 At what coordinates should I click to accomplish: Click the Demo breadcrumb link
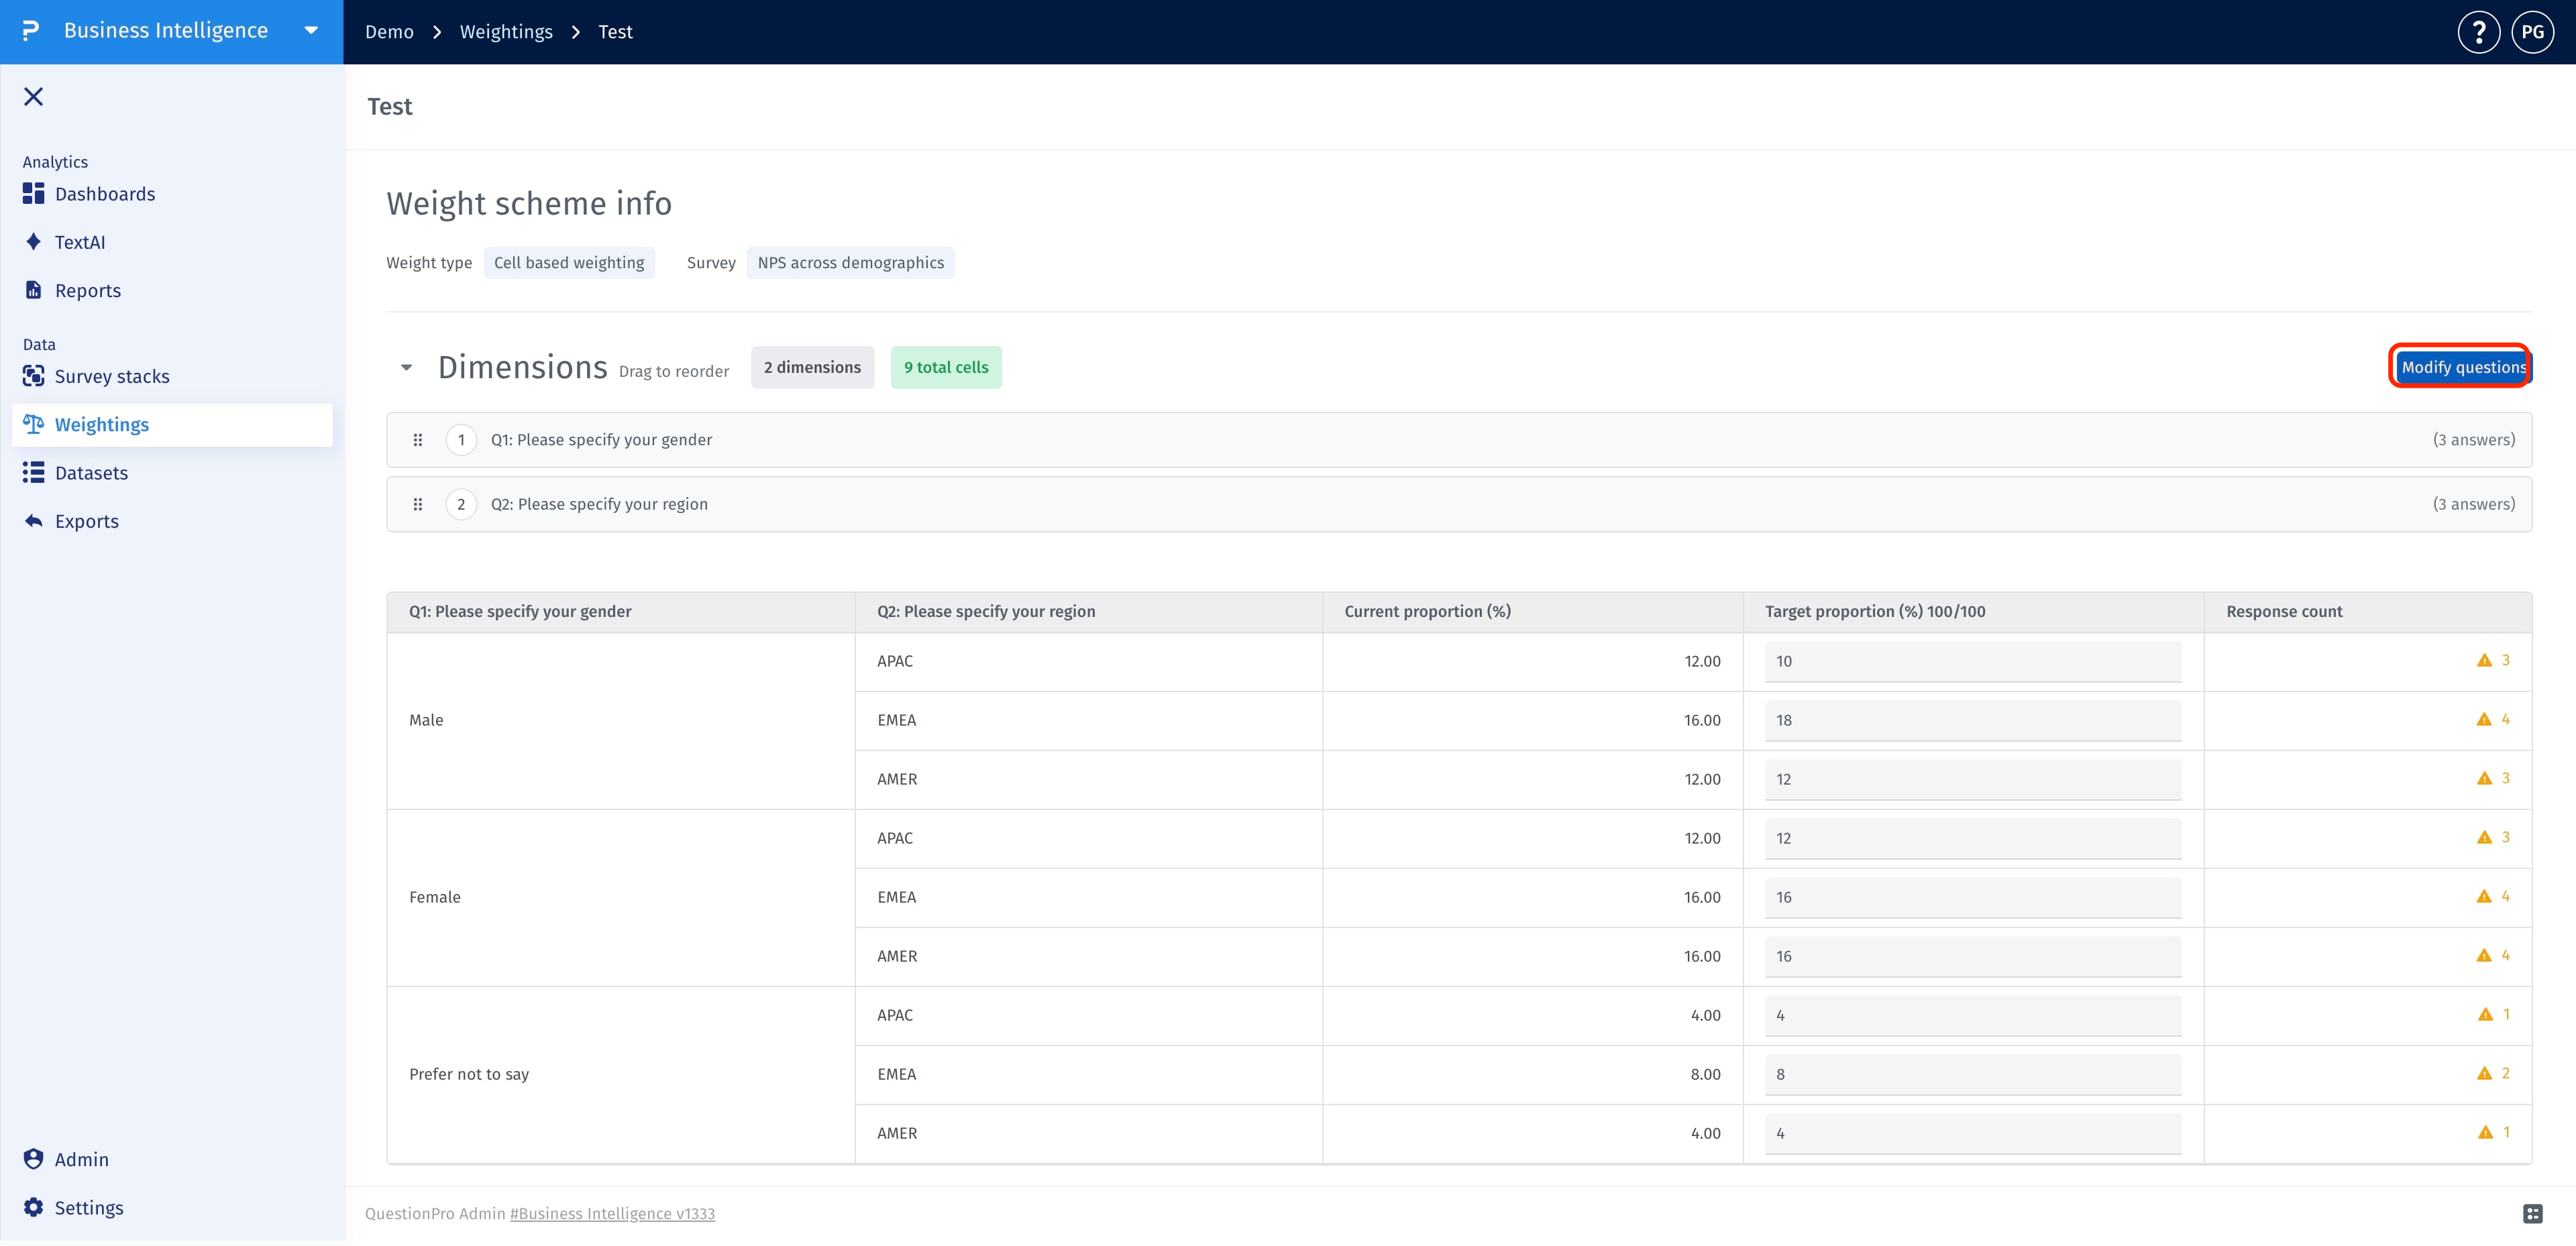389,32
